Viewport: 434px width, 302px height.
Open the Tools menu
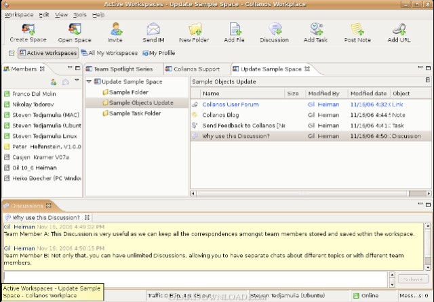point(80,15)
